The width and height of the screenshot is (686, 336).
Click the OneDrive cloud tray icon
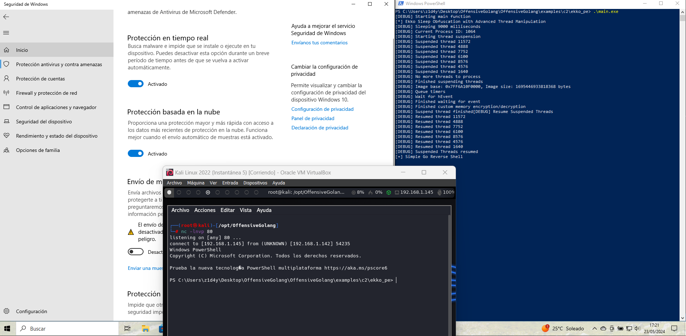tap(603, 328)
